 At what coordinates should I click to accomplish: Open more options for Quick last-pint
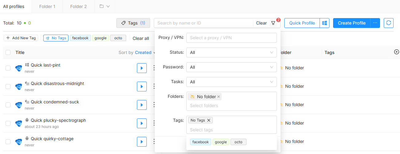154,68
